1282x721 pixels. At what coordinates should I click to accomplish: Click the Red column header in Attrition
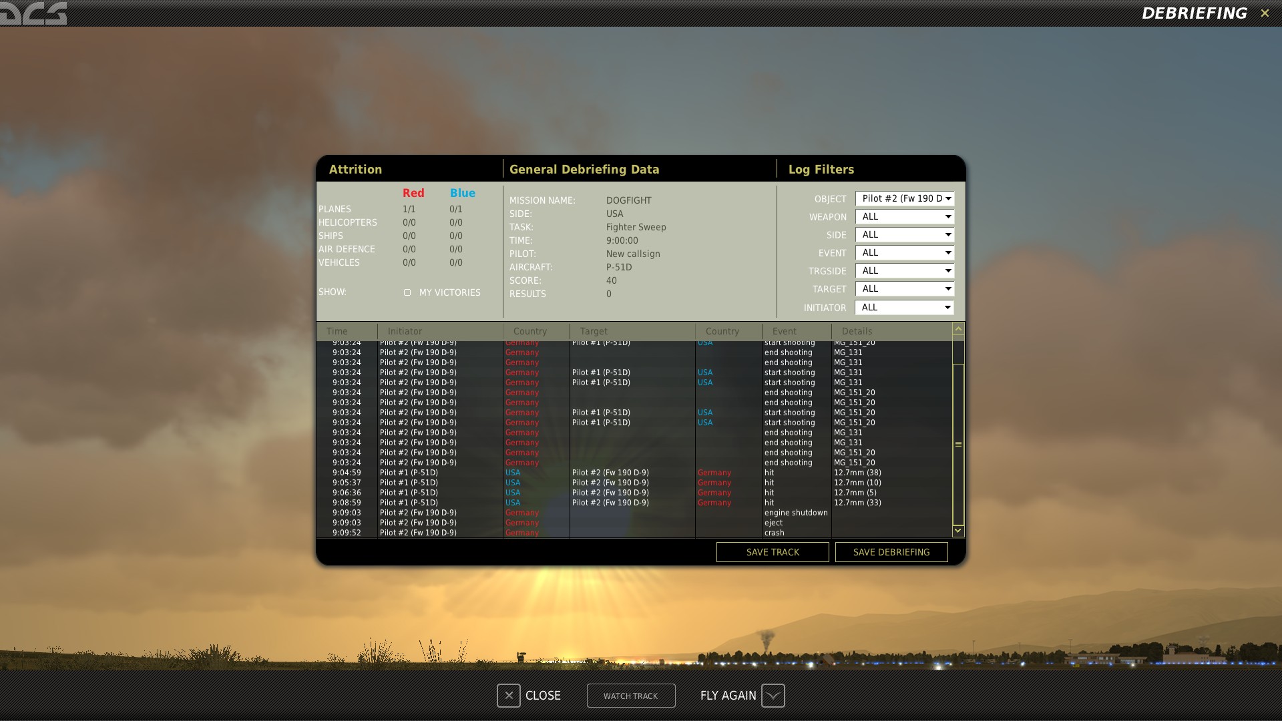[x=413, y=193]
